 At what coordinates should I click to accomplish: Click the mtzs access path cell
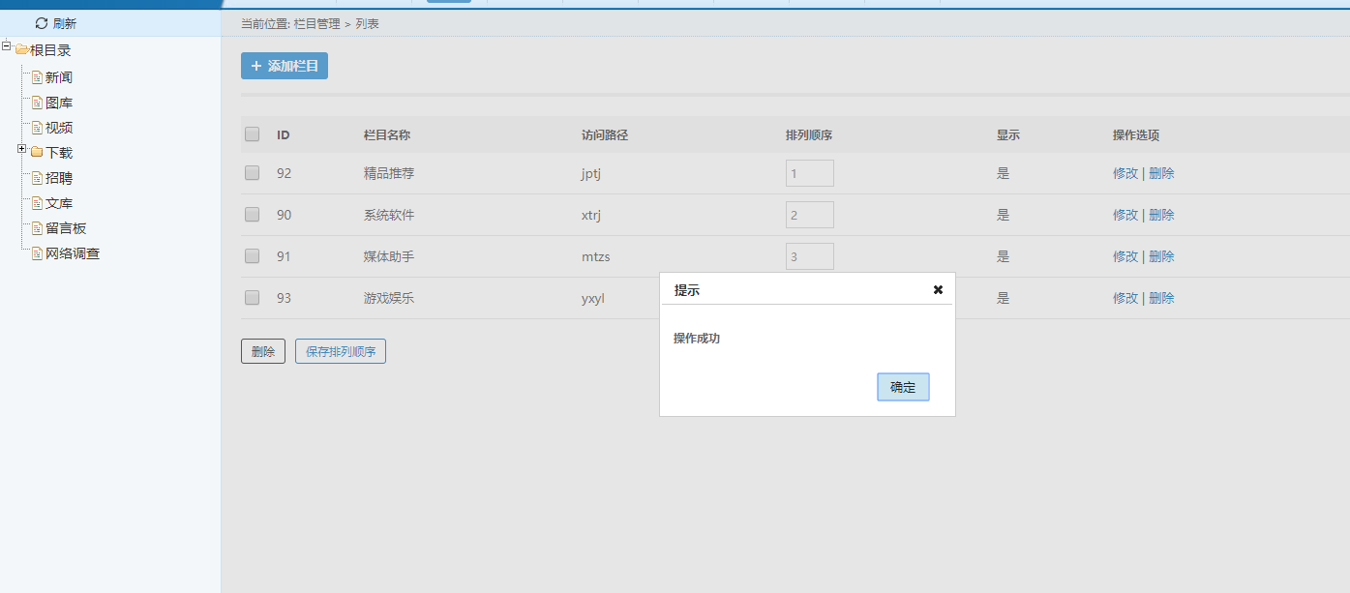[595, 256]
